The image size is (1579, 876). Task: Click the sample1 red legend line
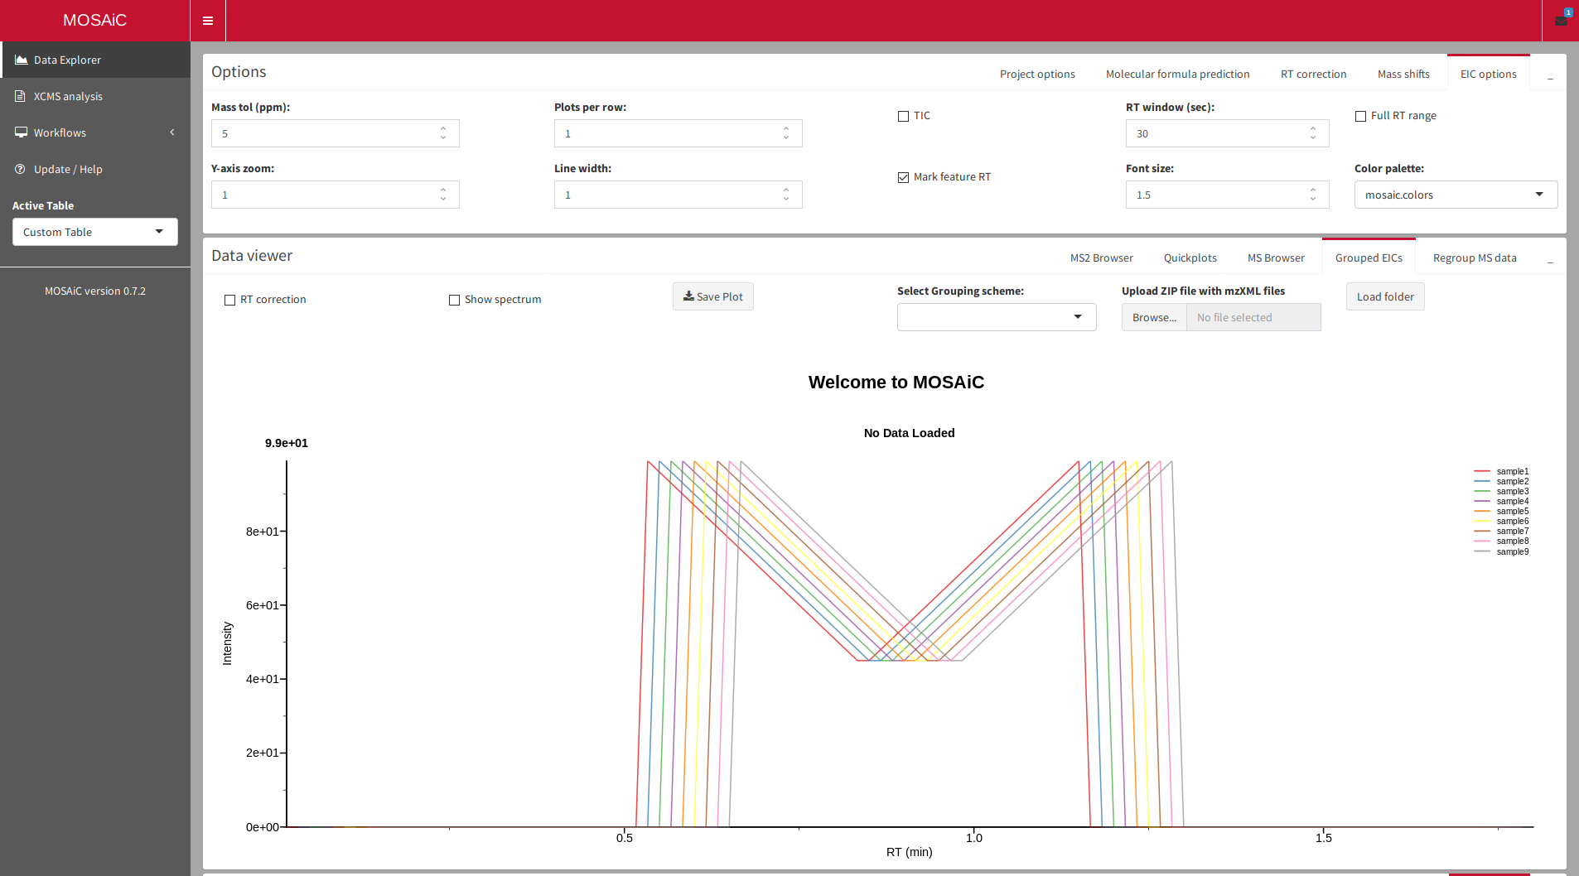click(x=1482, y=471)
